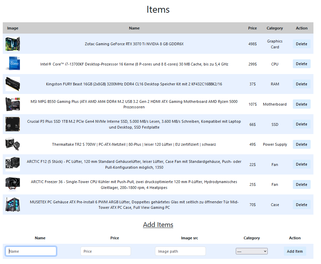This screenshot has width=321, height=264.
Task: Click the Image column header
Action: 13,28
